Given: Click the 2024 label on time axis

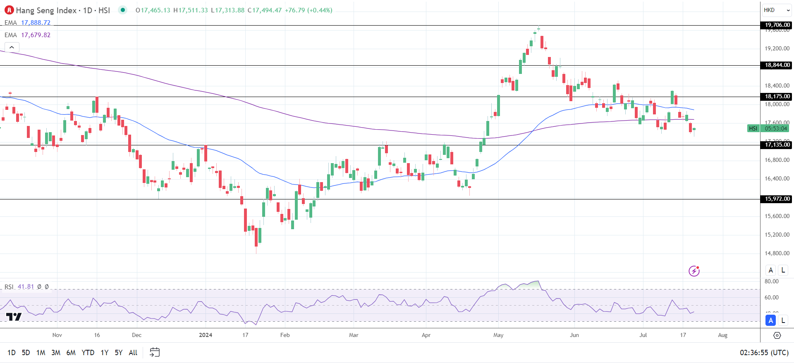Looking at the screenshot, I should [x=206, y=335].
